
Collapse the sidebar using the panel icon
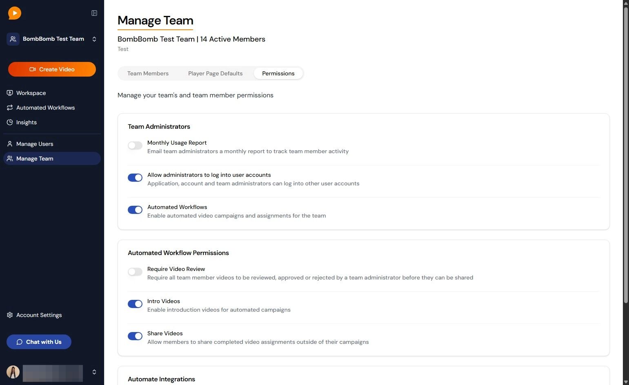click(x=94, y=13)
